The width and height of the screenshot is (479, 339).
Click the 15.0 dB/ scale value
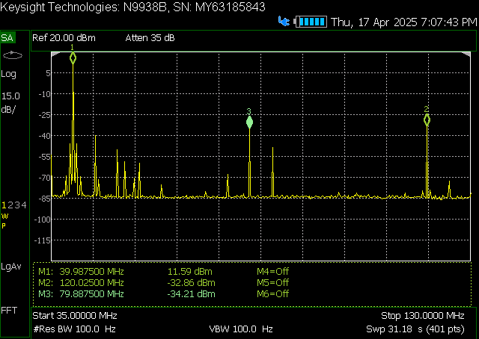pos(10,103)
